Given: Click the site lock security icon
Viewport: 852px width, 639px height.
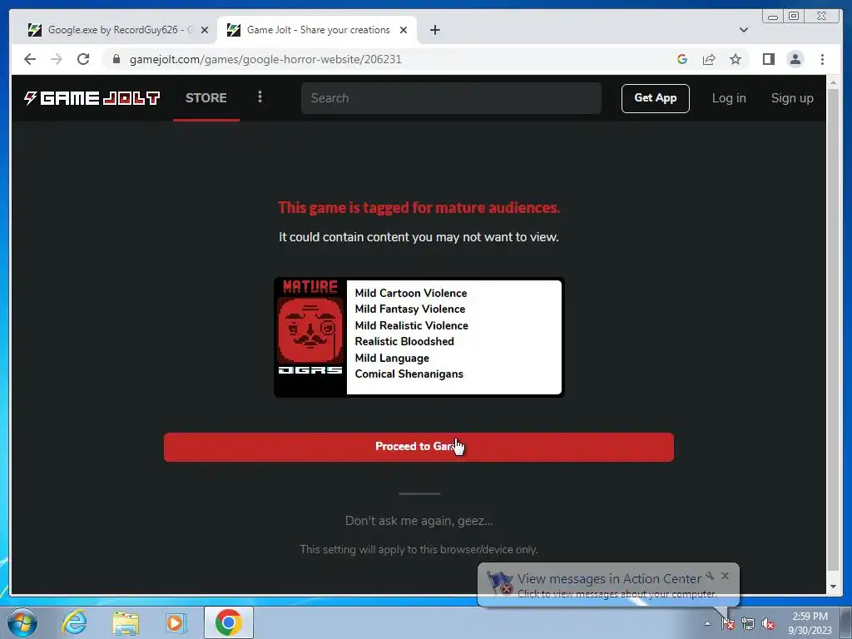Looking at the screenshot, I should click(x=116, y=59).
